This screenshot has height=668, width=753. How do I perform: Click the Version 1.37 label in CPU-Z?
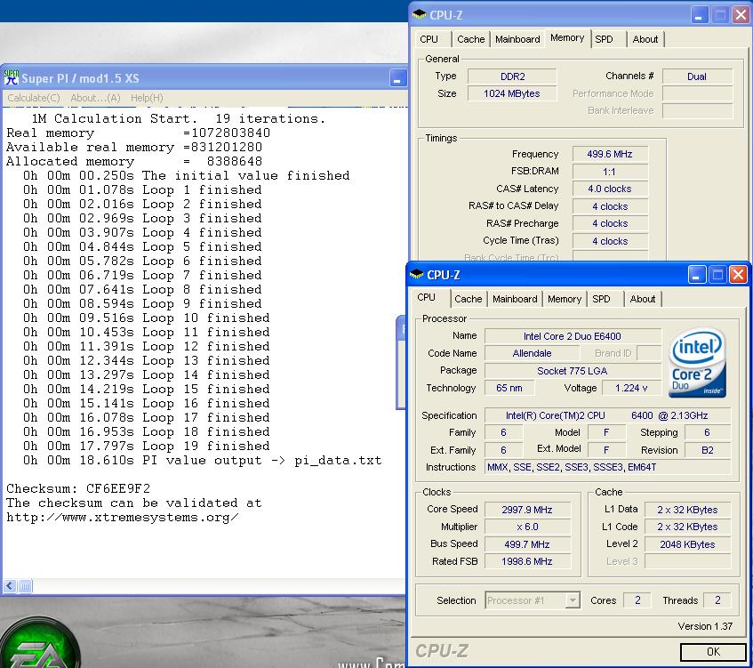(705, 626)
